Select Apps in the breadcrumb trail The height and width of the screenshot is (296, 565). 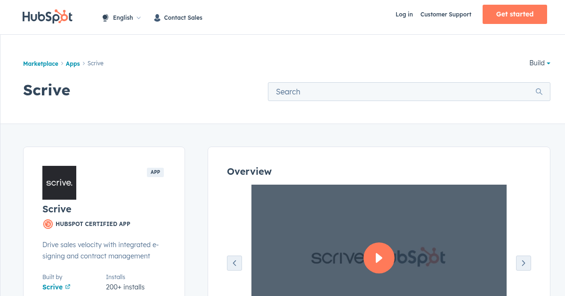(73, 63)
